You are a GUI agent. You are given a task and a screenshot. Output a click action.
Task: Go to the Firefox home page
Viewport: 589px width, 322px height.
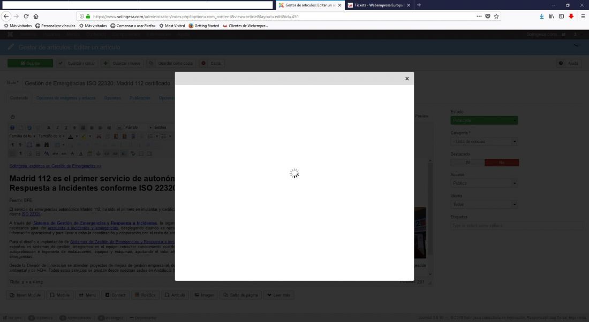coord(36,16)
